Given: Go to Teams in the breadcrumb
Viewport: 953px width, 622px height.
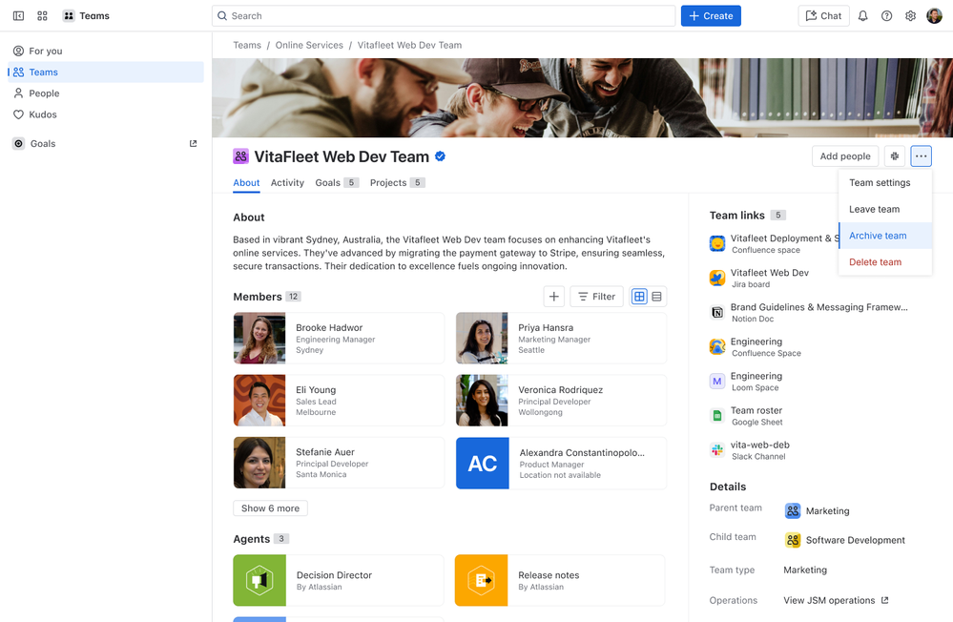Looking at the screenshot, I should click(247, 45).
